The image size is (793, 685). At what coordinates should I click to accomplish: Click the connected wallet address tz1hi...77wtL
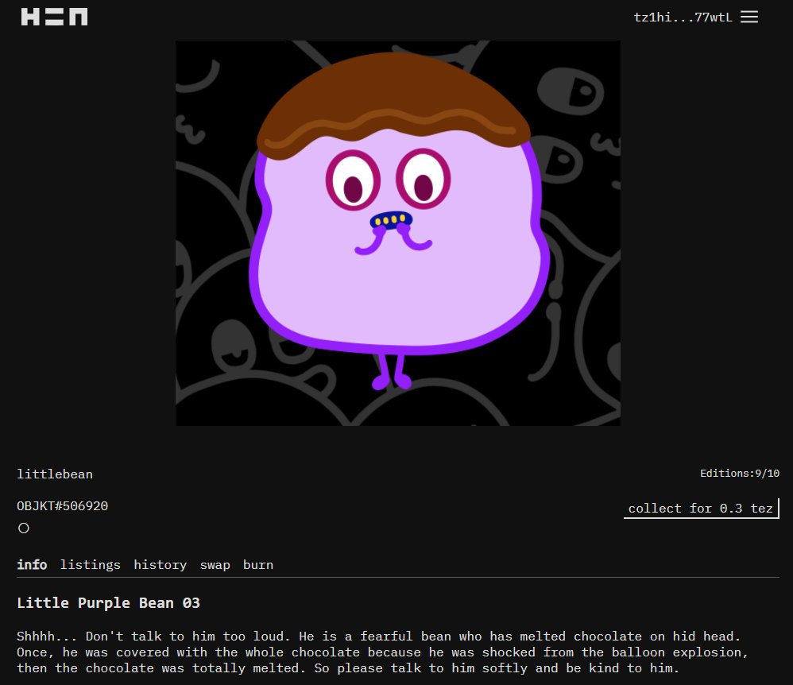pos(683,17)
